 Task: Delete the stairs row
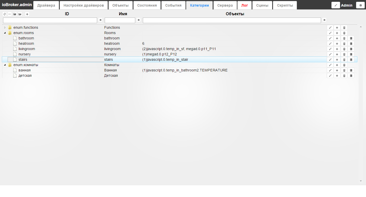(344, 59)
